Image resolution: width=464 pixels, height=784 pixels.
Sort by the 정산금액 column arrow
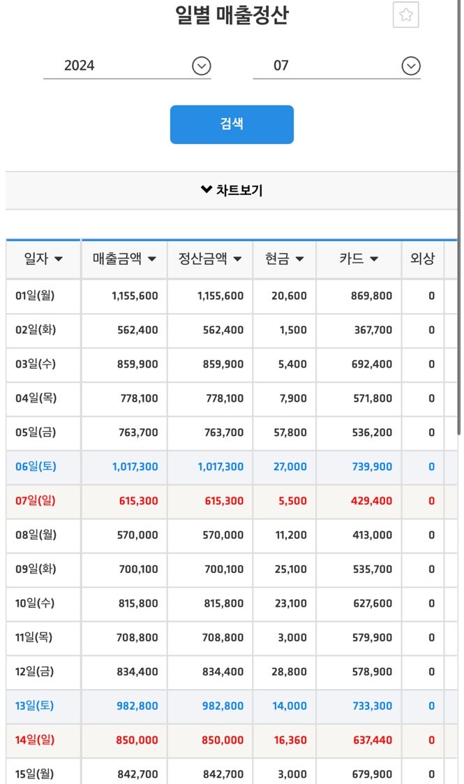pos(237,259)
